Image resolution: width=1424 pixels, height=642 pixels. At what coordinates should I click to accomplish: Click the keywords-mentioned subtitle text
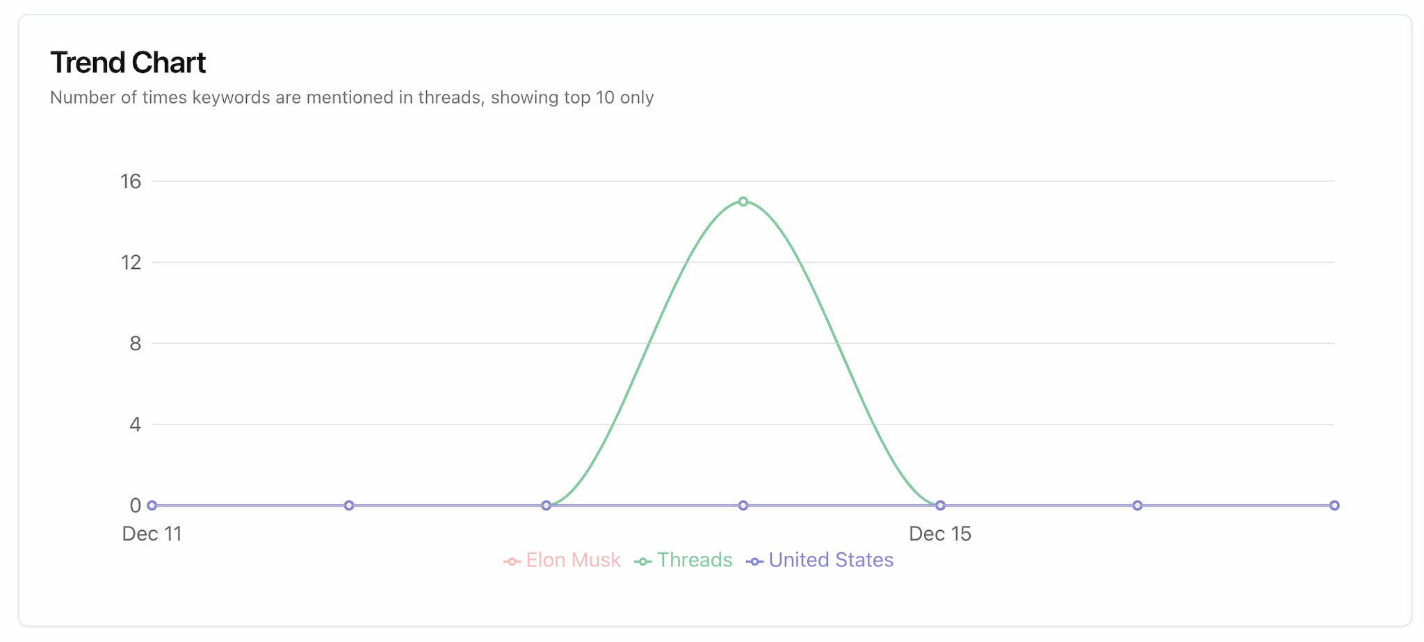[352, 97]
